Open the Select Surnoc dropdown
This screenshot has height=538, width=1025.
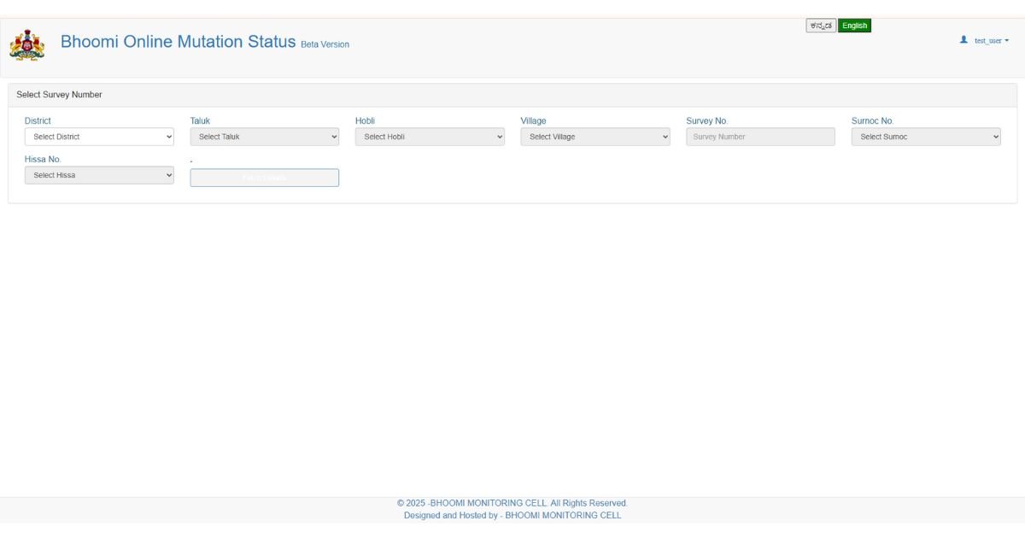pos(926,137)
